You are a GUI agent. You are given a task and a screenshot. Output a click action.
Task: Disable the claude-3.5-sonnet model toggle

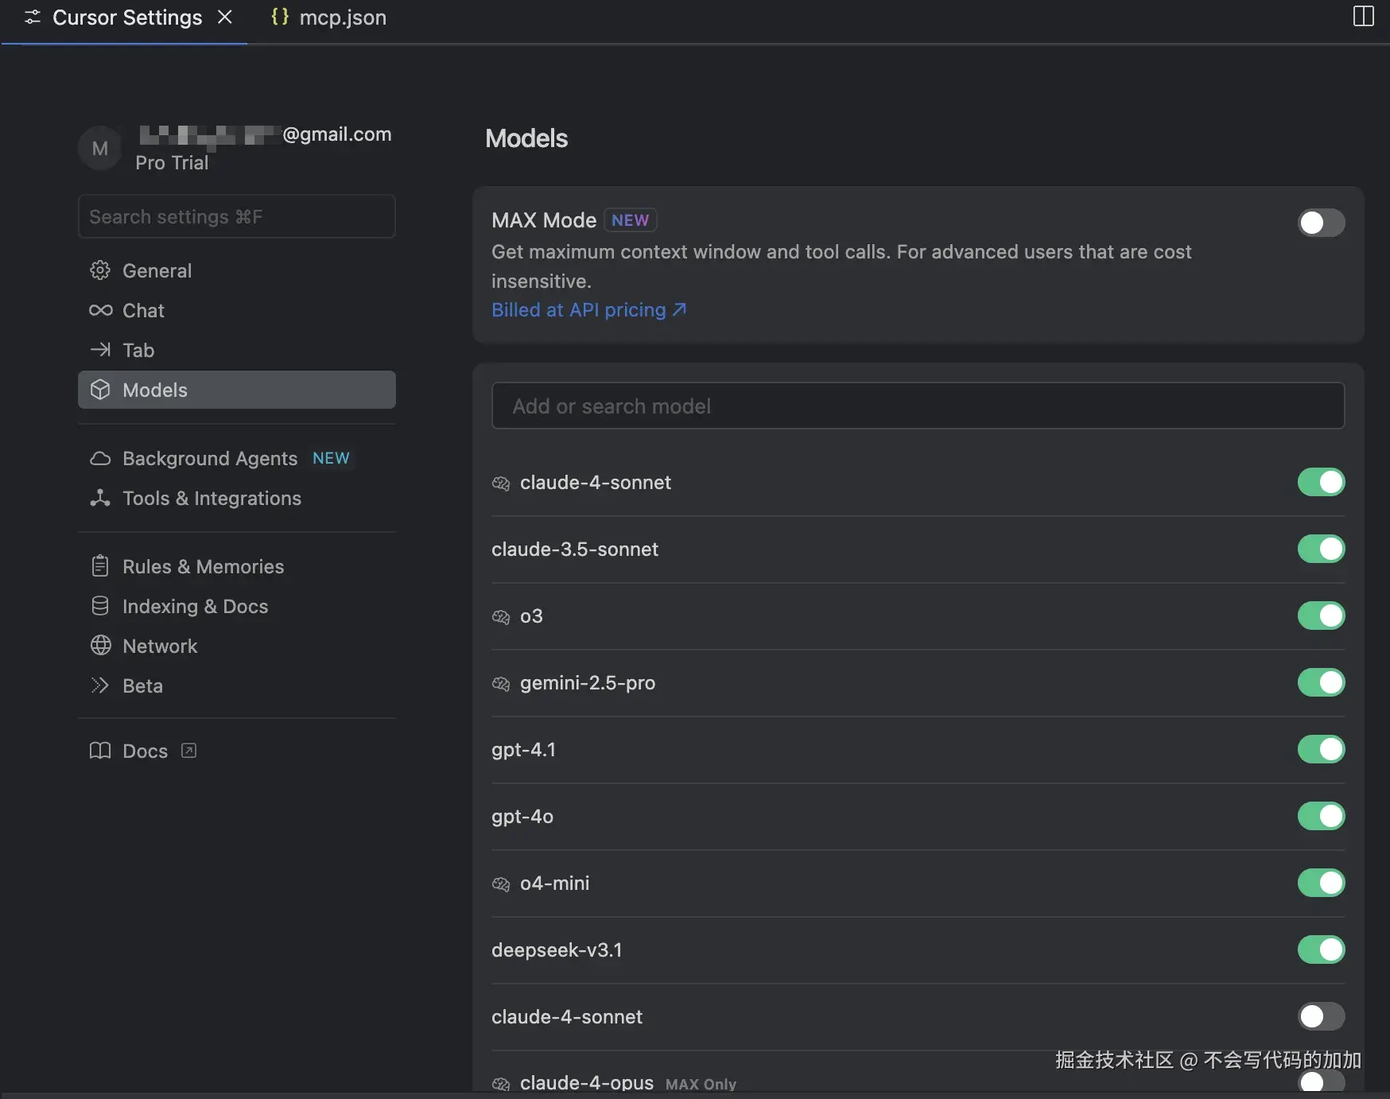click(1321, 549)
